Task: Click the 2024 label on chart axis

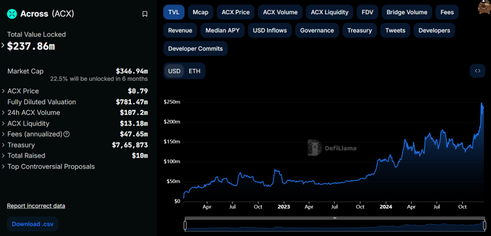Action: 385,207
